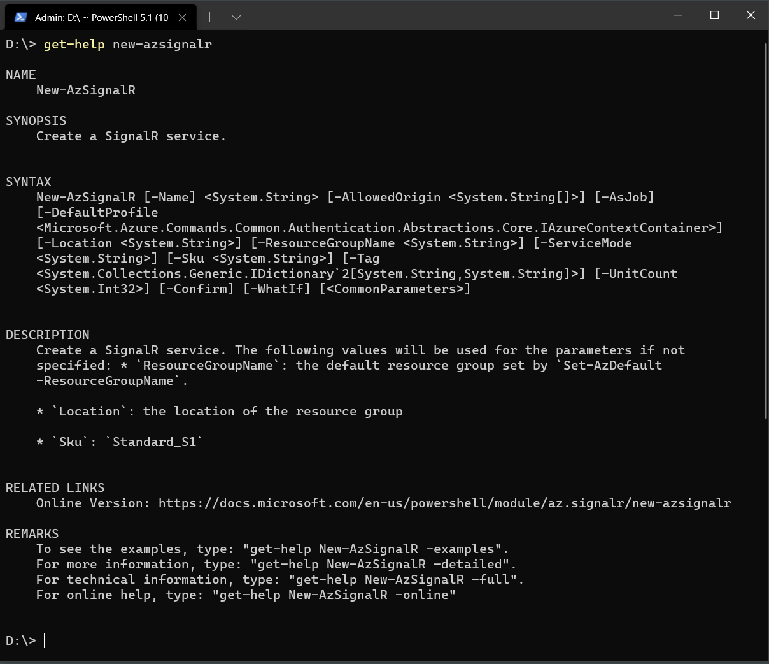Click the SYNTAX heading

(29, 182)
